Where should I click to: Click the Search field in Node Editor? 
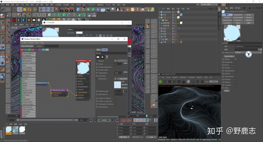[x=52, y=46]
